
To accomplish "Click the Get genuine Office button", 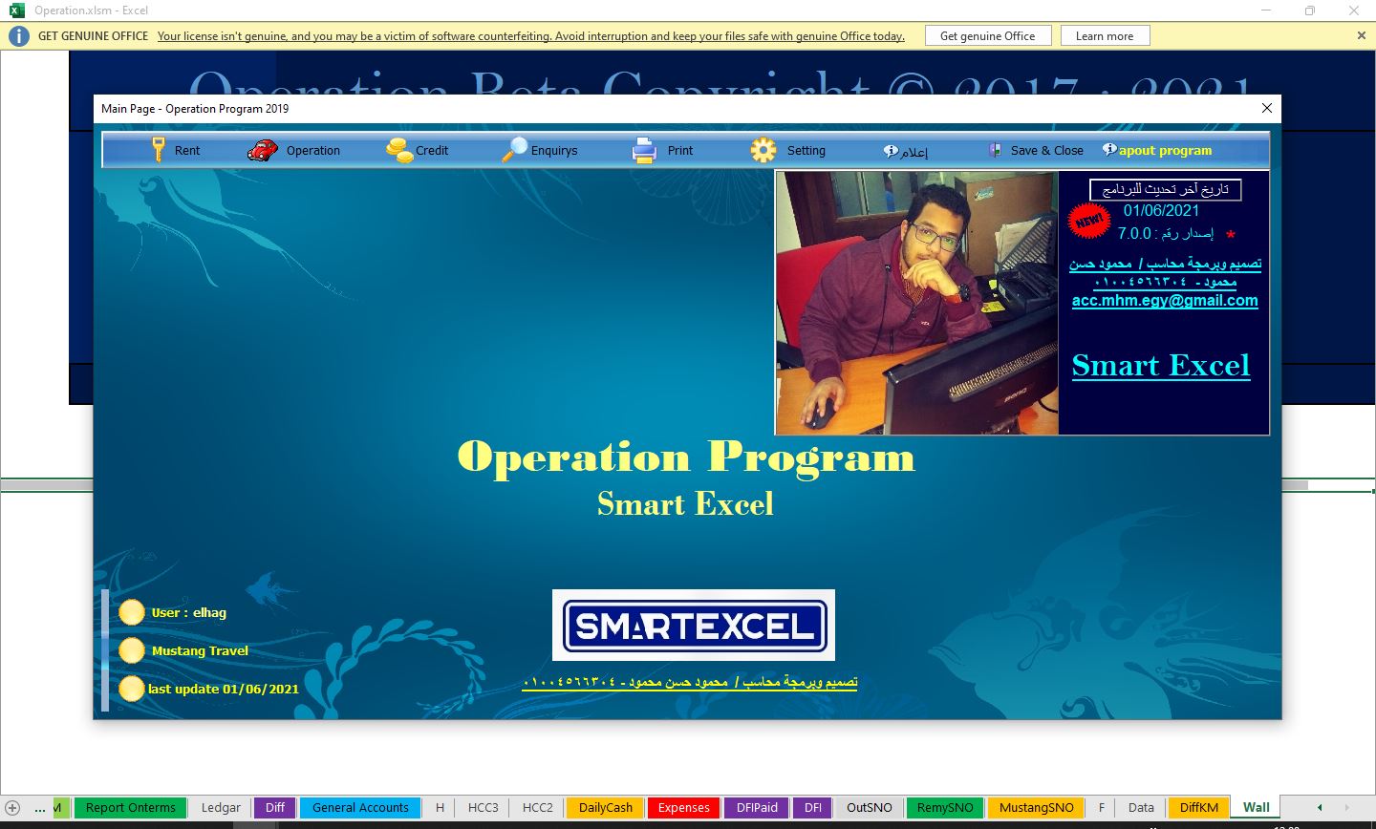I will pyautogui.click(x=987, y=36).
